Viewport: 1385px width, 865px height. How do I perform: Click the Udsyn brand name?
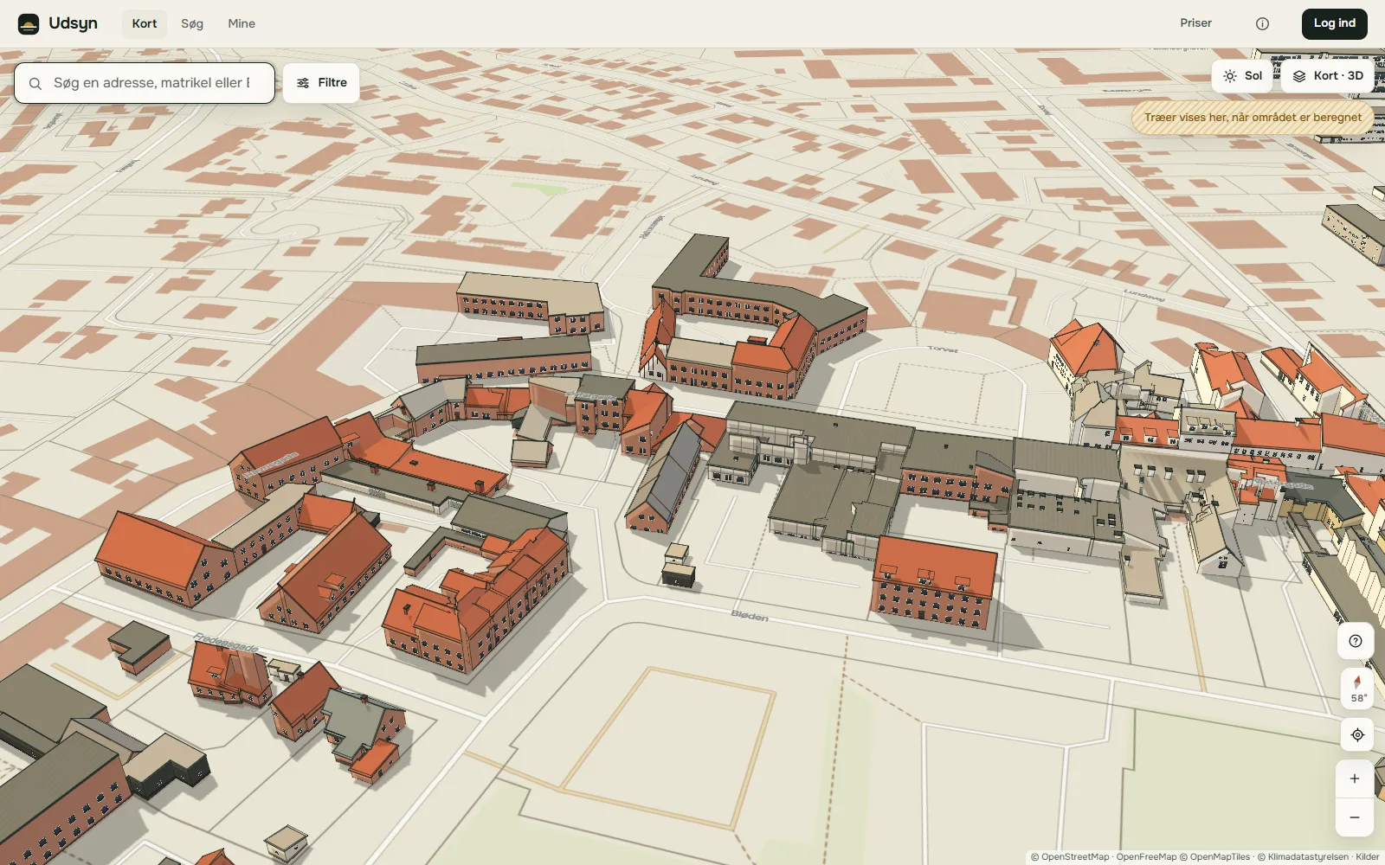(x=73, y=23)
